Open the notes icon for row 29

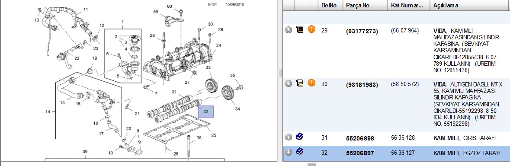(x=300, y=30)
